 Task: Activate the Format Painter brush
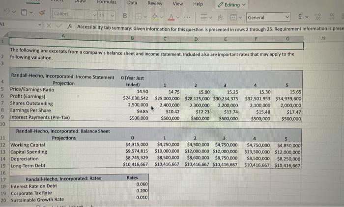[42, 13]
